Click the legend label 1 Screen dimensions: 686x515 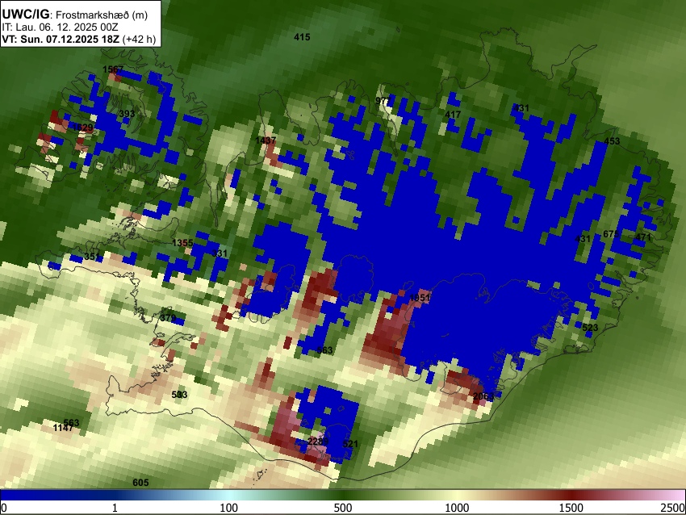pyautogui.click(x=115, y=508)
